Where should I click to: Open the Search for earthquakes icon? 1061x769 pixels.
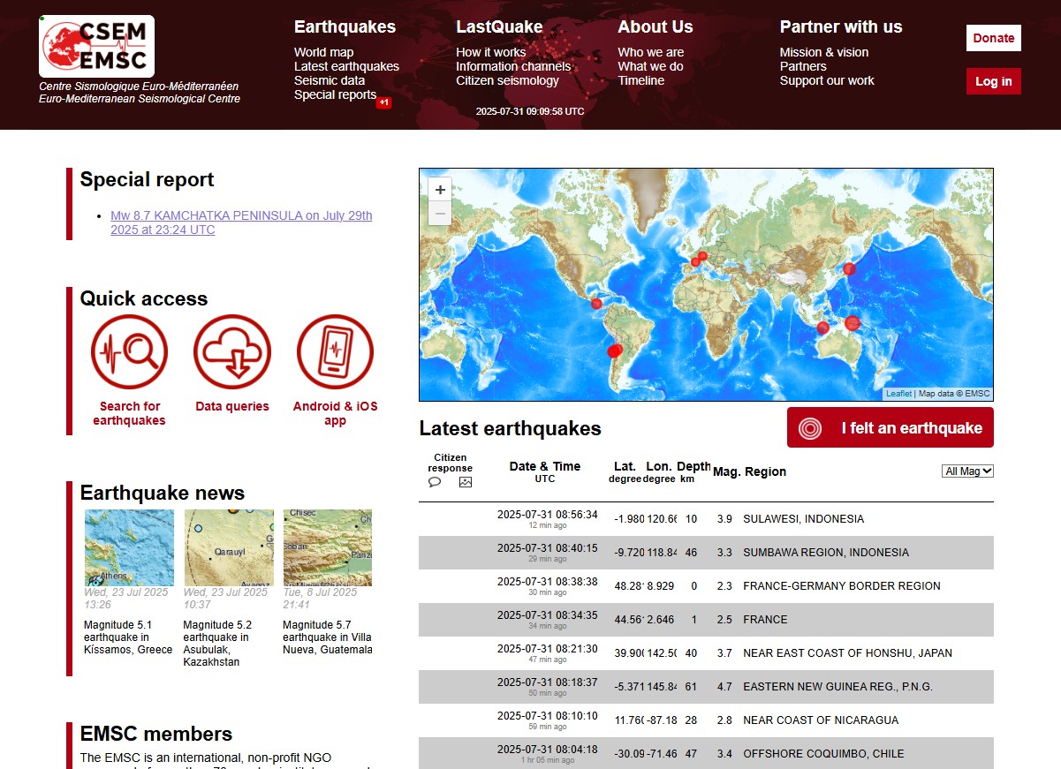[129, 352]
